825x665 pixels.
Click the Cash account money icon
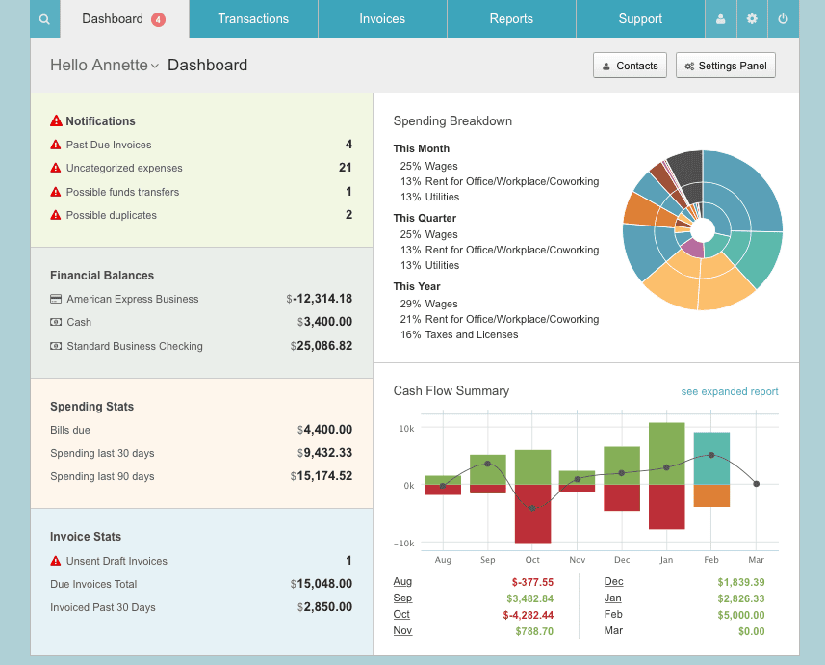tap(56, 322)
